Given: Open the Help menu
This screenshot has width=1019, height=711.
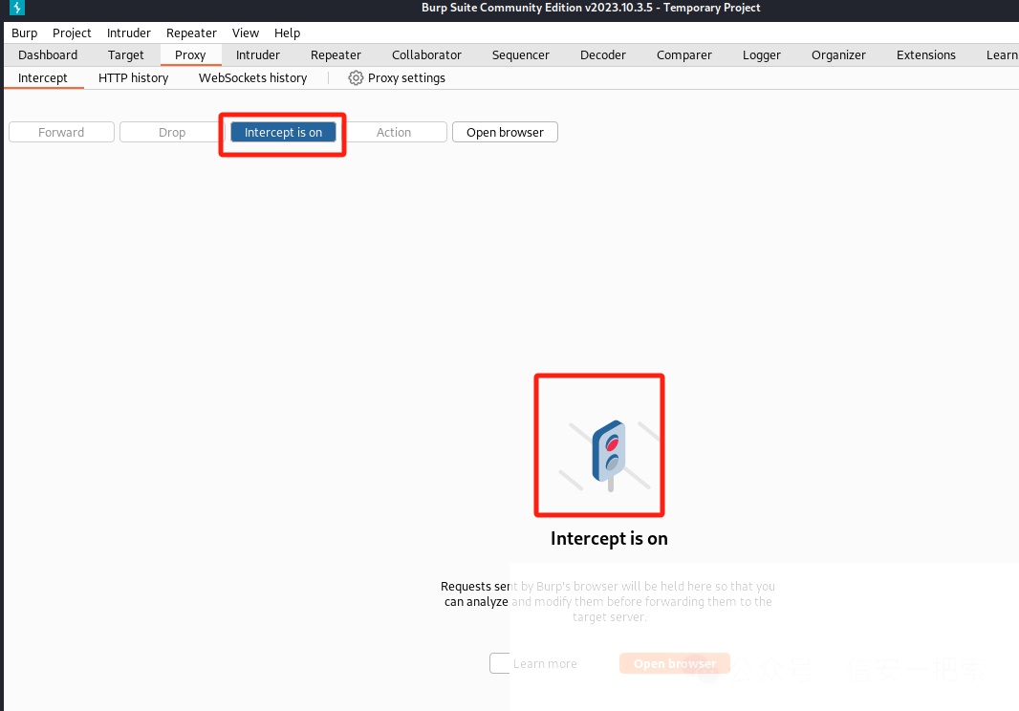Looking at the screenshot, I should tap(287, 33).
